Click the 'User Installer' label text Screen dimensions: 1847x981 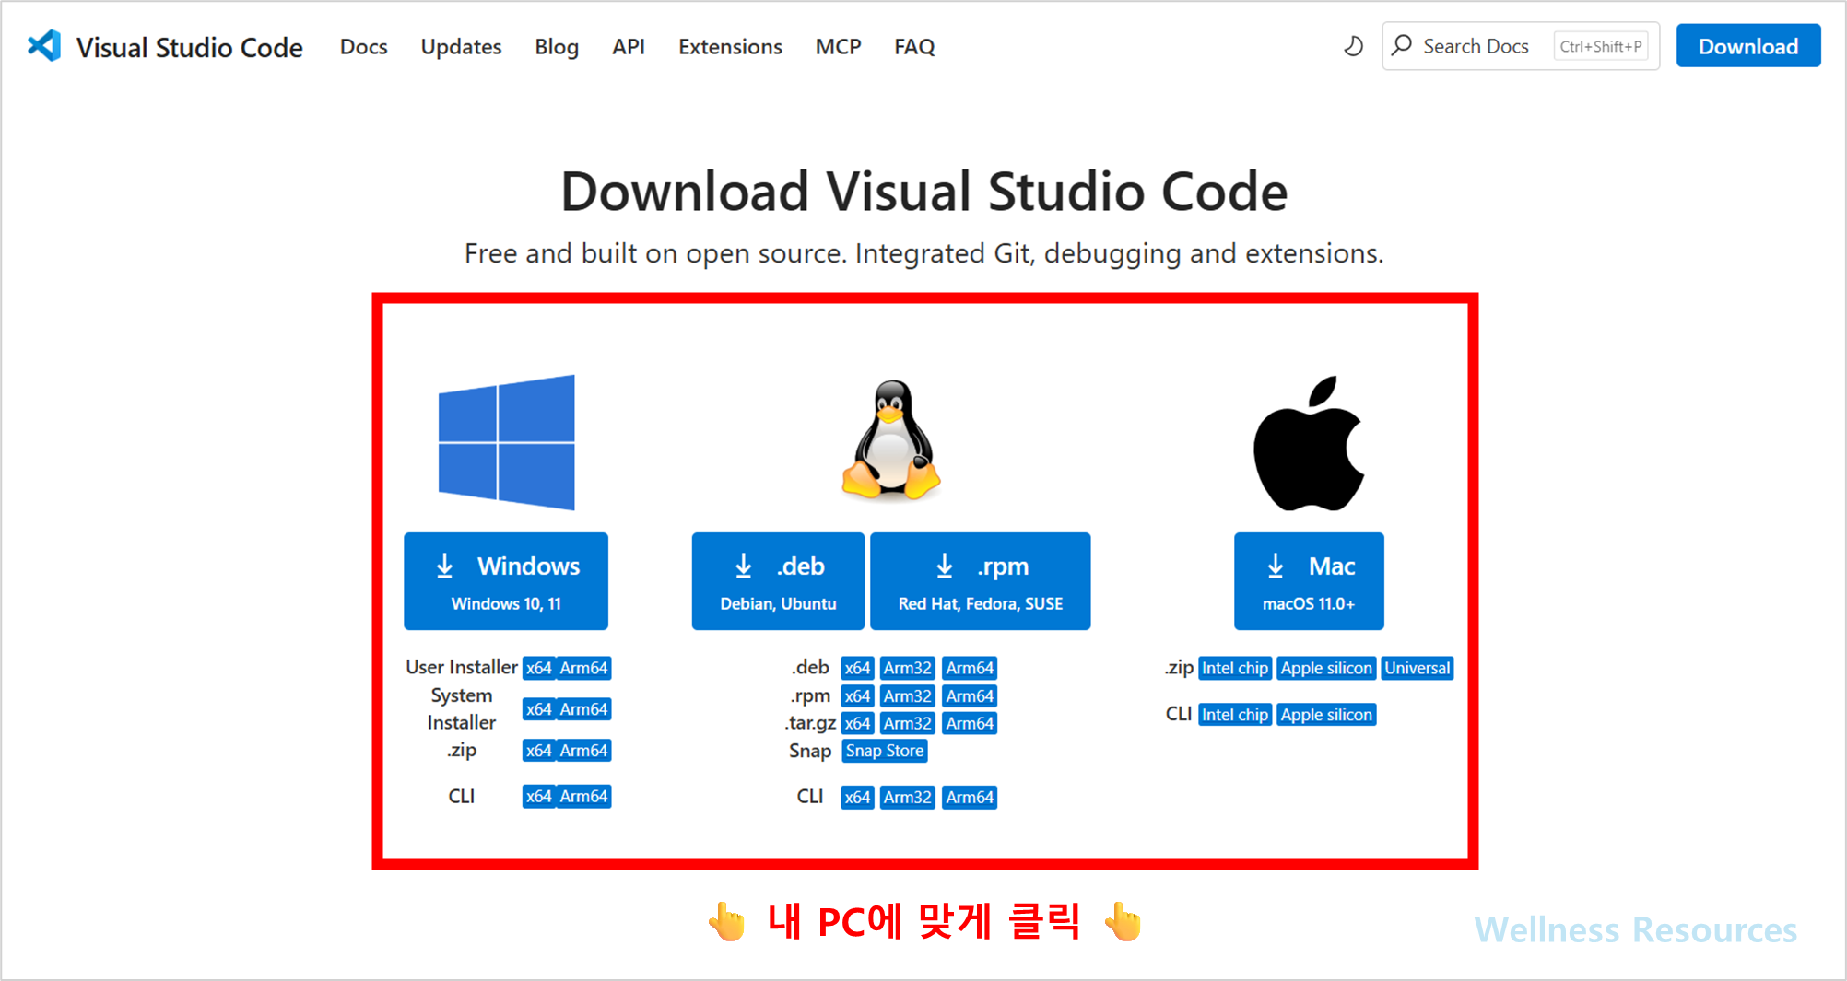462,667
